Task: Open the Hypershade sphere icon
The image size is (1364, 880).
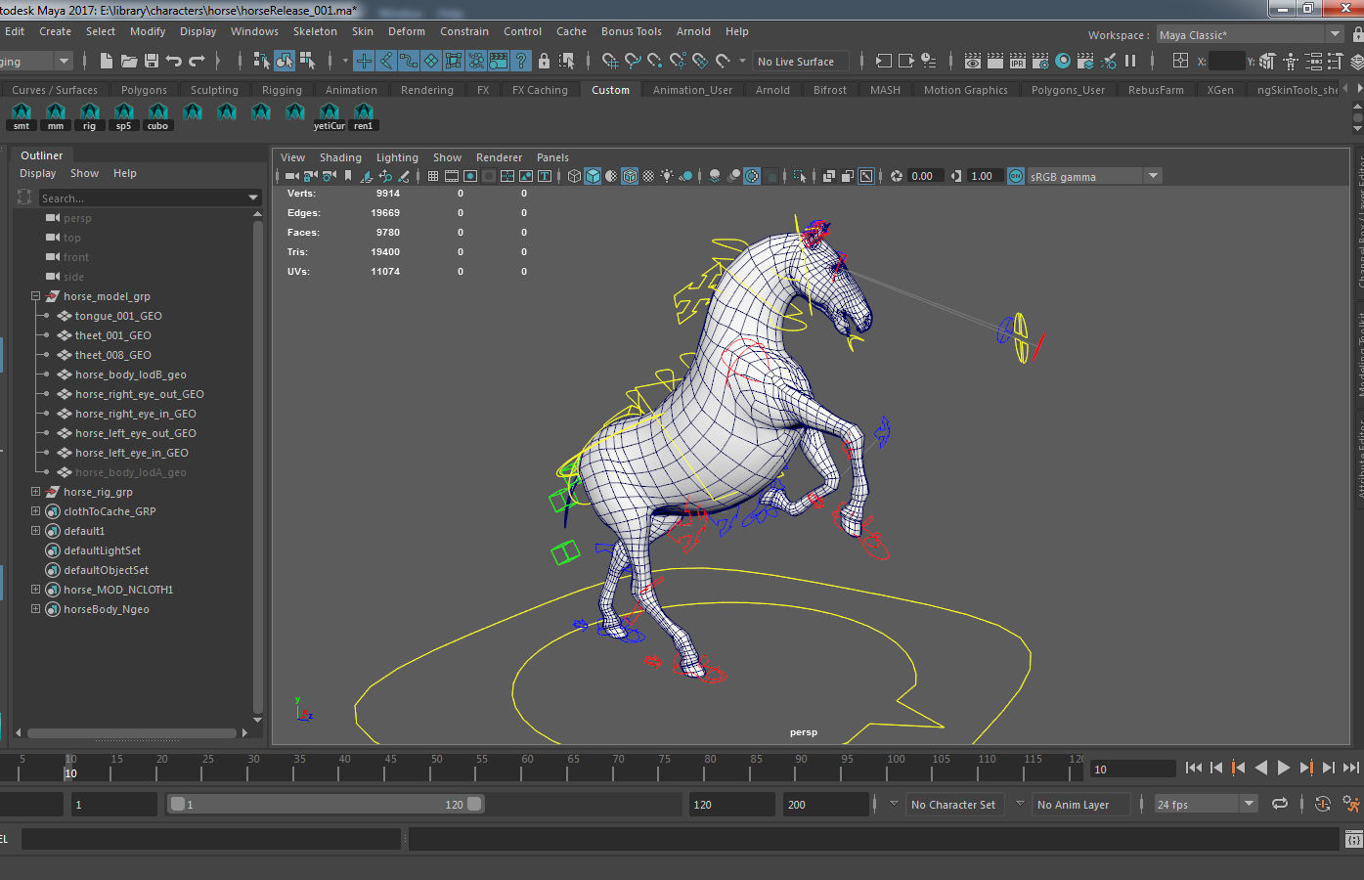Action: point(1063,61)
